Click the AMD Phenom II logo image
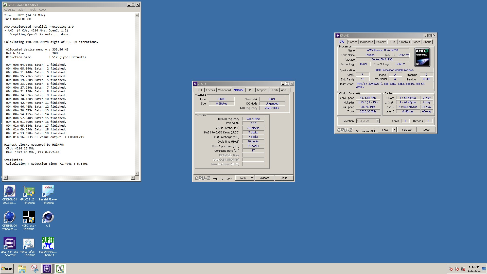Screen dimensions: 487x274 422,57
